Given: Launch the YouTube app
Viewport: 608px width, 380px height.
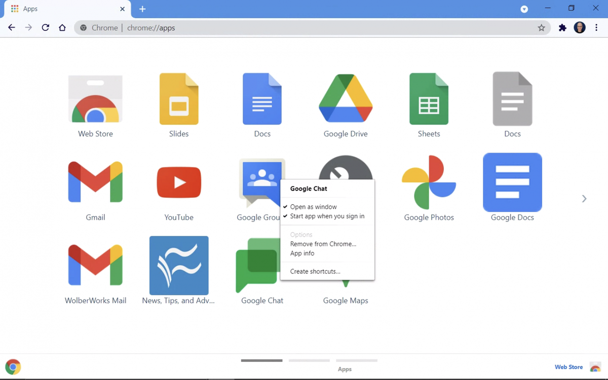Looking at the screenshot, I should 178,182.
